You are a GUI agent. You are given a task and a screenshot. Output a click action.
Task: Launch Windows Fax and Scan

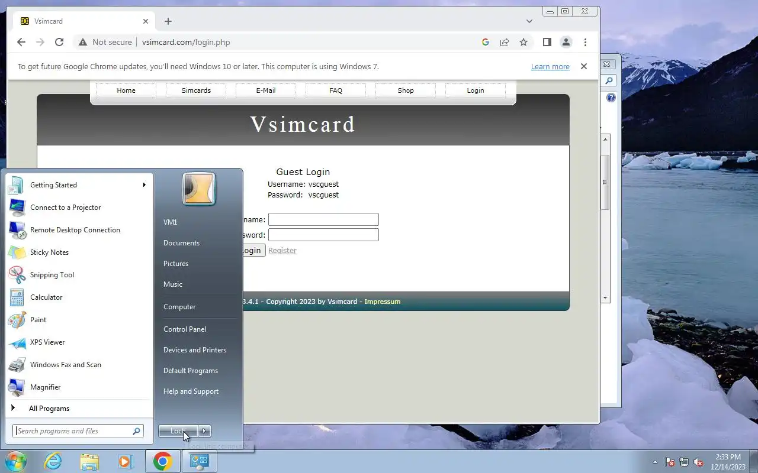tap(79, 365)
